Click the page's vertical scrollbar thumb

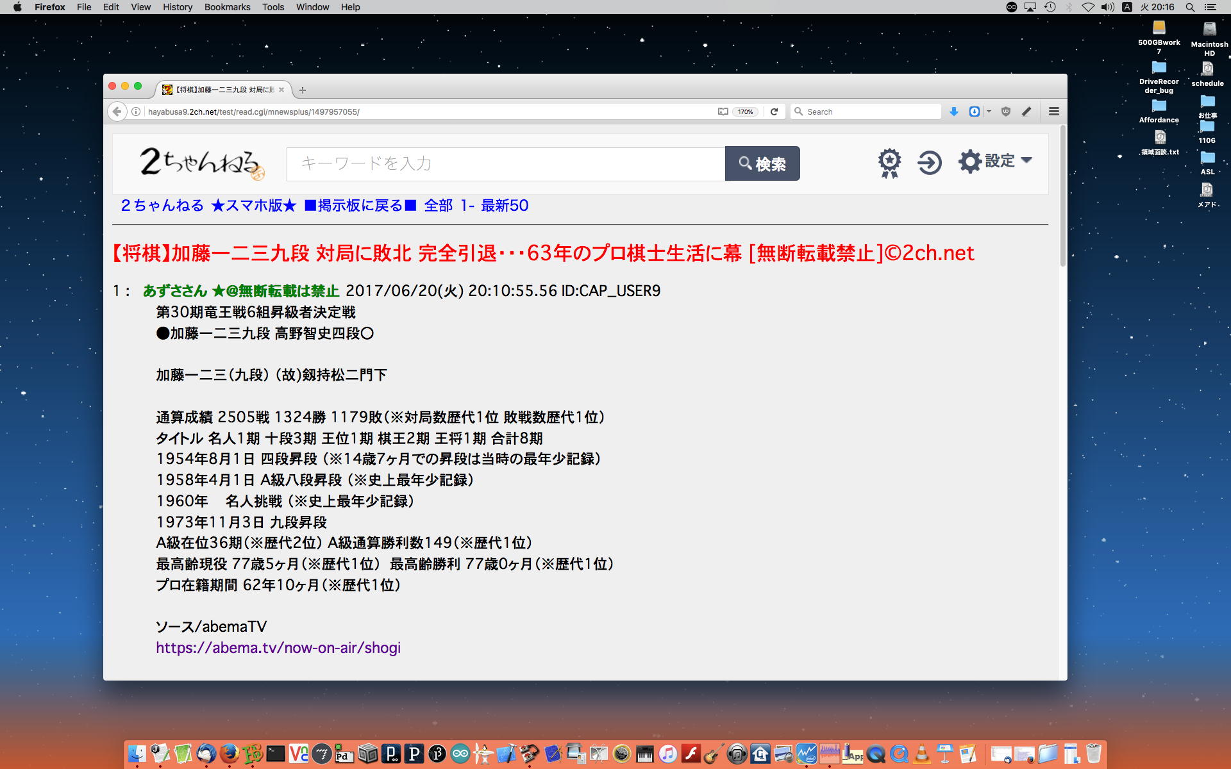pyautogui.click(x=1062, y=195)
